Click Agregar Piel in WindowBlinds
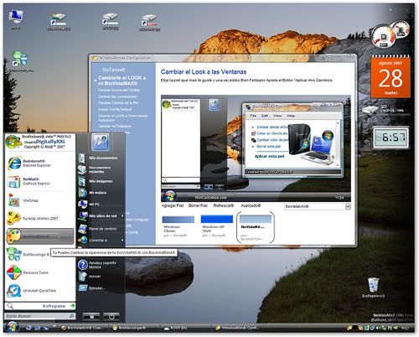 point(173,205)
